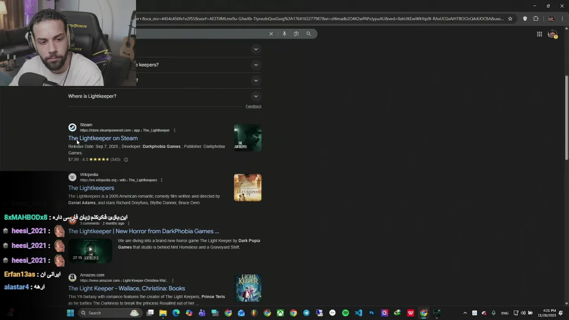Open Chrome three-dot menu
The width and height of the screenshot is (569, 320).
(562, 19)
